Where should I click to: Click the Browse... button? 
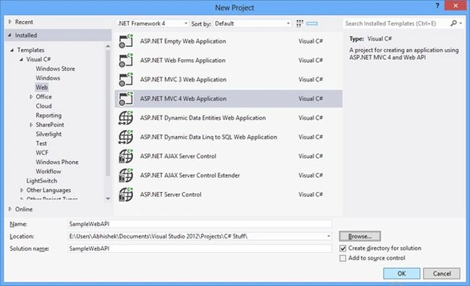[360, 236]
